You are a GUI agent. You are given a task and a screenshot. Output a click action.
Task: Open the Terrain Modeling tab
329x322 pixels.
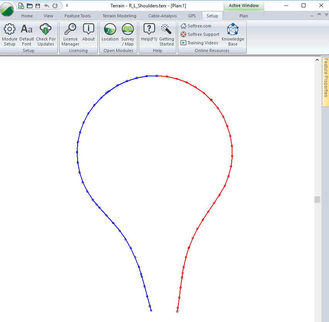[x=119, y=16]
